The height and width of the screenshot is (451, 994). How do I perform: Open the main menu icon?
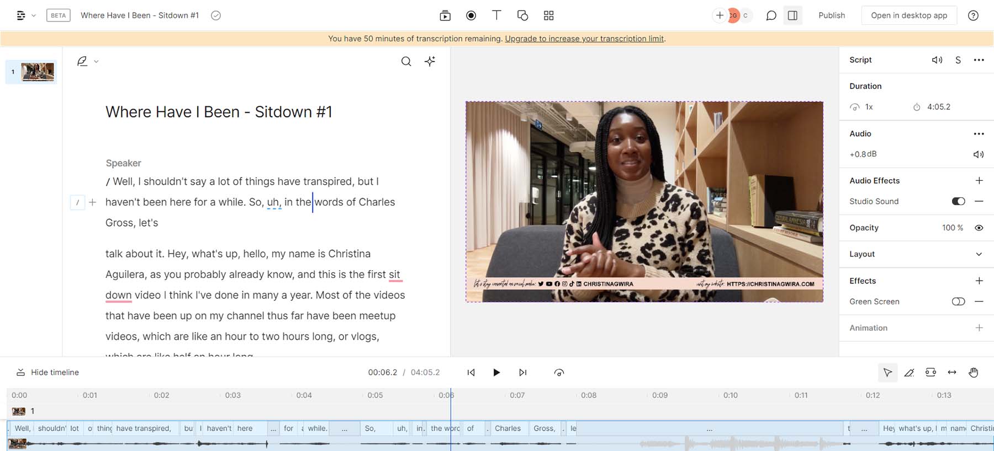(x=21, y=15)
